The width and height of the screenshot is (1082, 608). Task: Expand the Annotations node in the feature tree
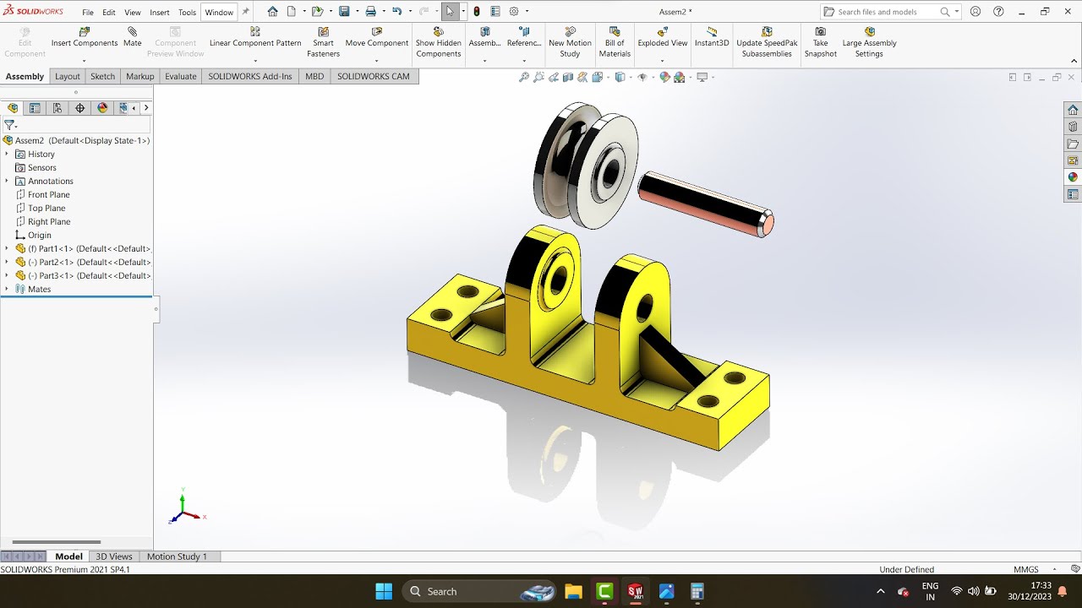[x=7, y=181]
